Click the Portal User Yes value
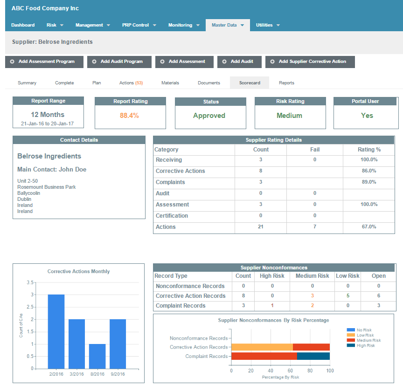Screen dimensions: 403x385 (x=367, y=116)
